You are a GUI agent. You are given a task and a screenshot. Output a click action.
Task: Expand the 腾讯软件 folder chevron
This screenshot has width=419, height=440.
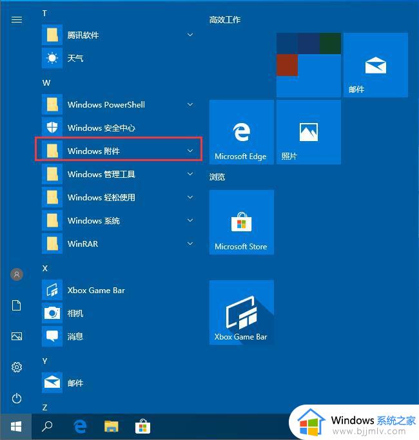pos(190,35)
